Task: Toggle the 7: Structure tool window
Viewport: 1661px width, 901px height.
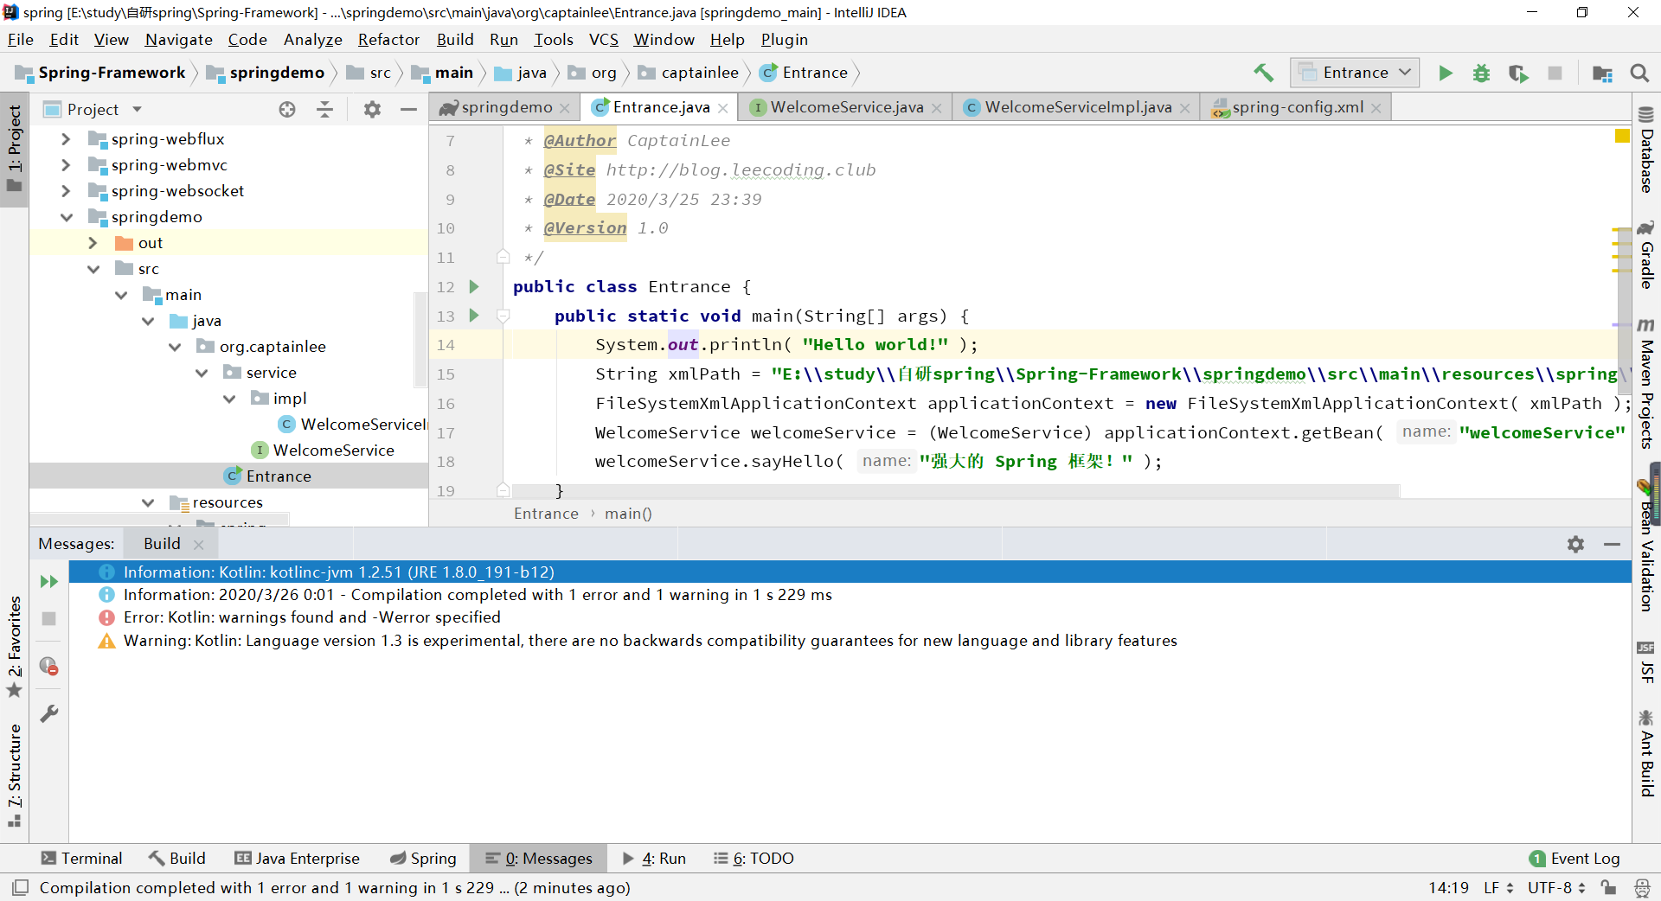Action: click(14, 775)
